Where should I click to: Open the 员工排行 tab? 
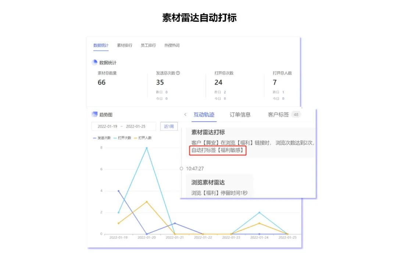(149, 45)
